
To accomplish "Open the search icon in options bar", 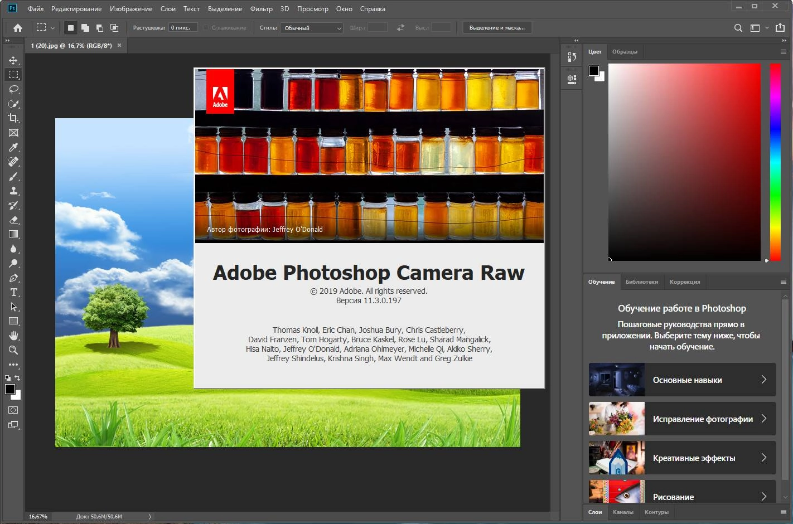I will (x=738, y=28).
